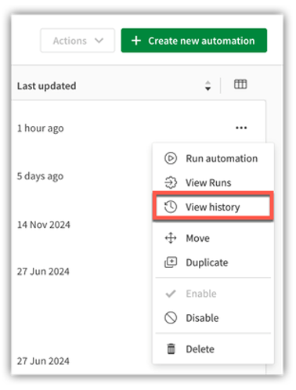Open the column picker table icon
296x390 pixels.
click(x=240, y=85)
